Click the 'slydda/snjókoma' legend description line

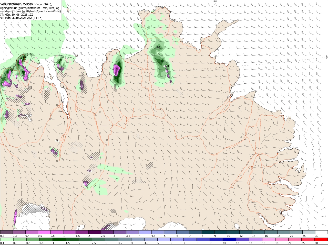(30, 11)
